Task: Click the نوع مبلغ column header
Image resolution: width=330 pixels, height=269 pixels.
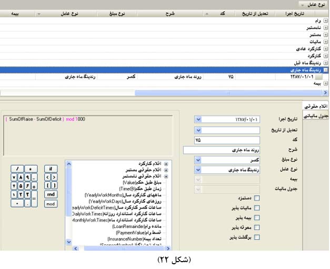Action: (x=117, y=14)
